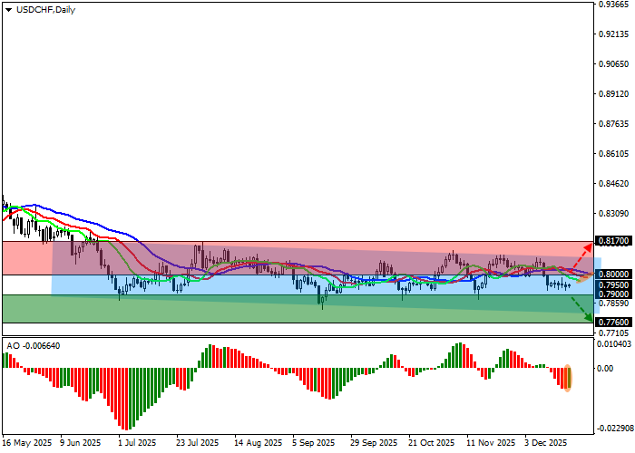Viewport: 635px width, 453px height.
Task: Click the 0.78590 price scale value
Action: coord(614,303)
